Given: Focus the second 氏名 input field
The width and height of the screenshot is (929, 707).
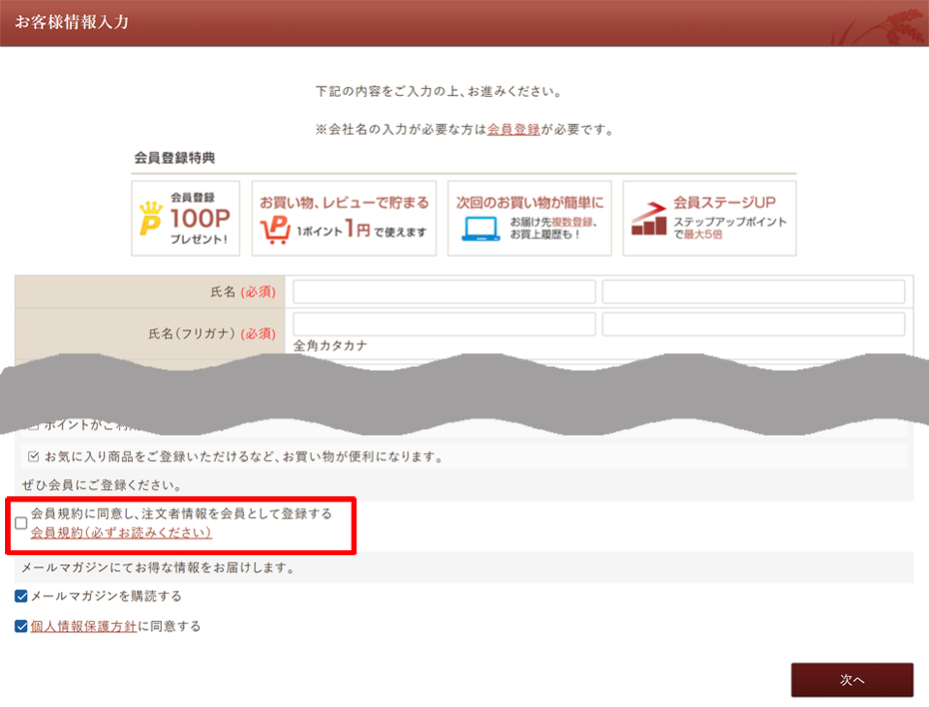Looking at the screenshot, I should coord(753,292).
